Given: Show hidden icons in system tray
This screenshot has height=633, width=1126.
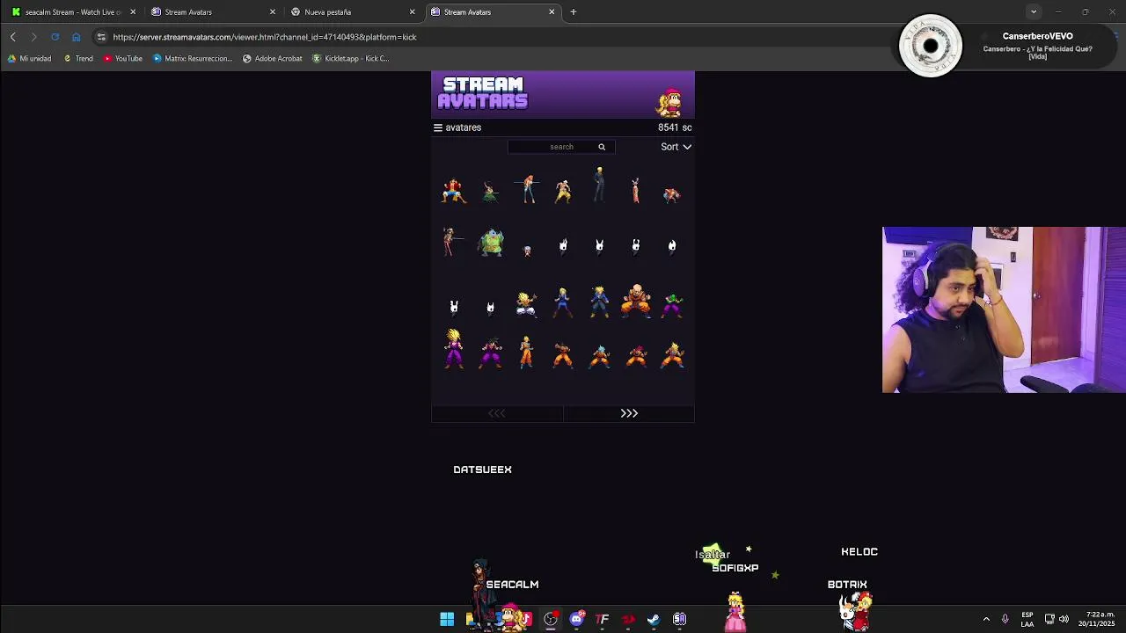Looking at the screenshot, I should pos(986,619).
